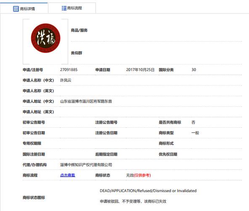Viewport: 249px width, 211px height.
Task: Click the 类似群 label
Action: click(77, 53)
